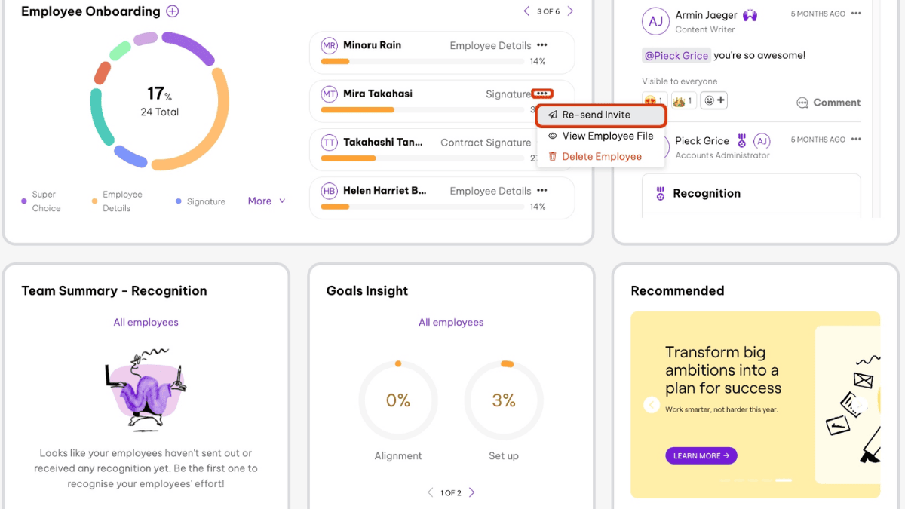Open next Goals Insight page
This screenshot has height=509, width=905.
(472, 492)
